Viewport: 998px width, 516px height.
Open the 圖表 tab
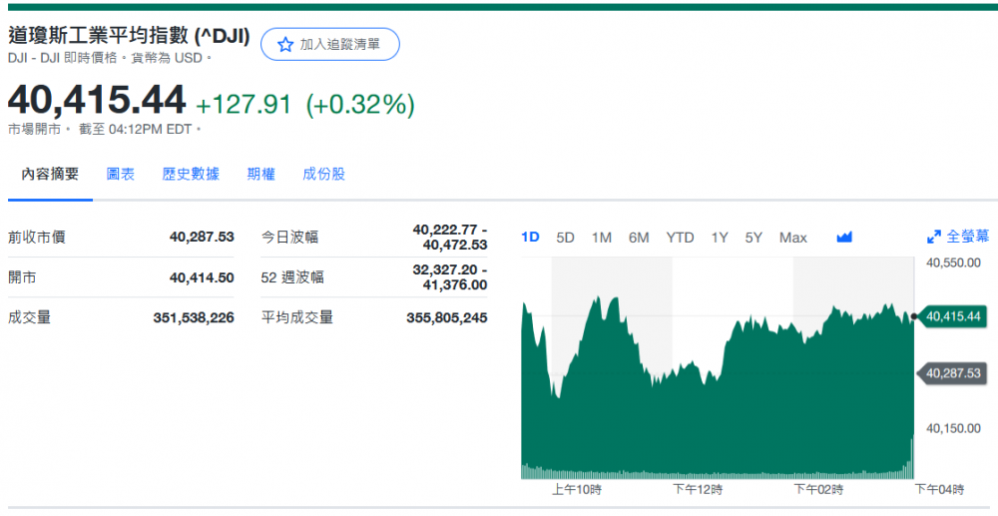coord(121,174)
